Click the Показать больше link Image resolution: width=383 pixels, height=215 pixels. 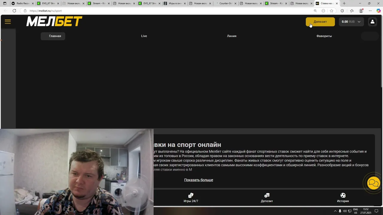[199, 180]
